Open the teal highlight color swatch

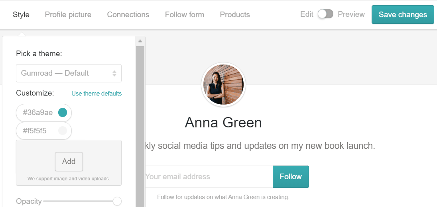(63, 113)
